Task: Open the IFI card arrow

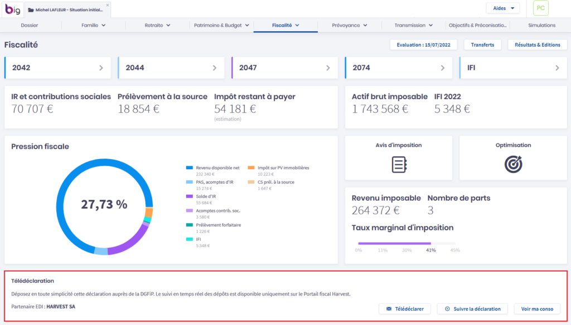Action: [557, 68]
